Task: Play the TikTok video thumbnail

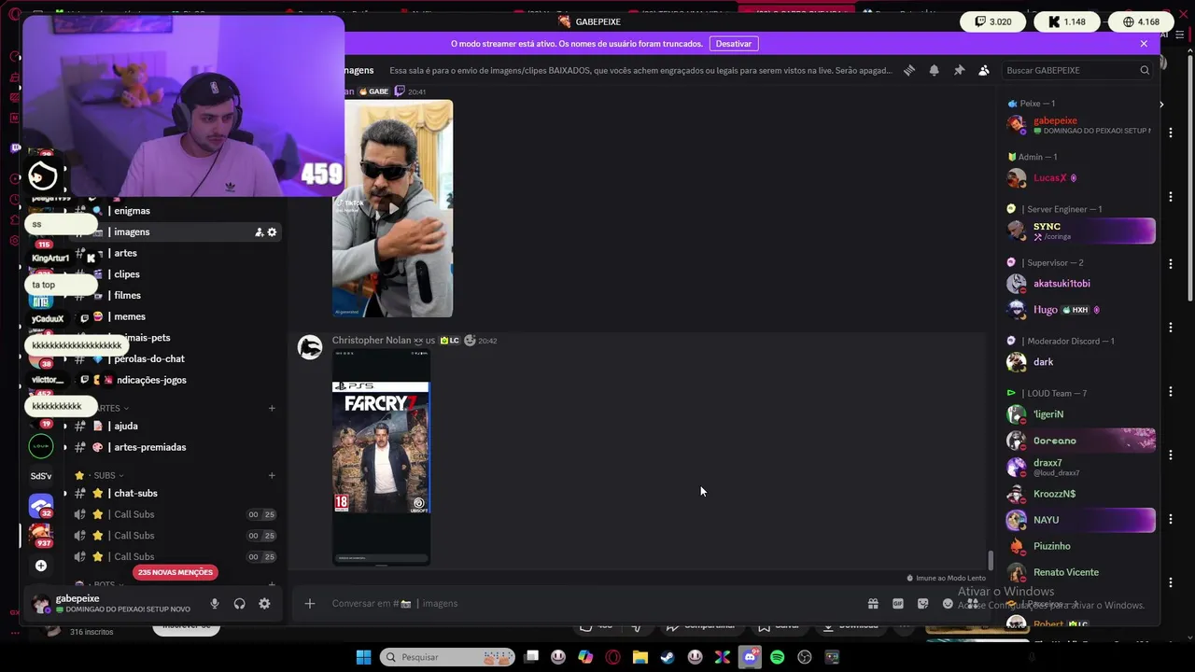Action: (x=392, y=209)
